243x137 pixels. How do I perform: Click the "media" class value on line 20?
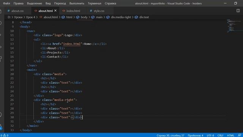58,74
